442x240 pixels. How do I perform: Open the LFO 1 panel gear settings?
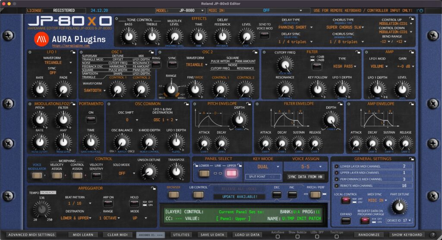[30, 52]
